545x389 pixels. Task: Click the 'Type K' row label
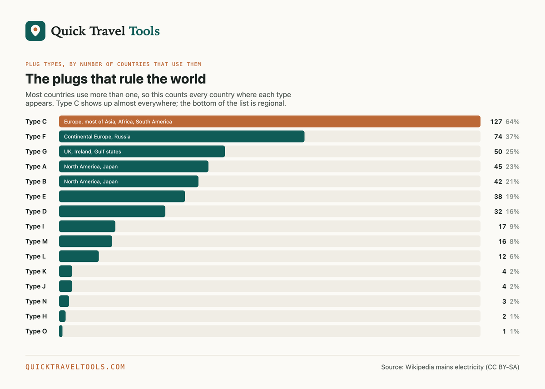click(36, 271)
